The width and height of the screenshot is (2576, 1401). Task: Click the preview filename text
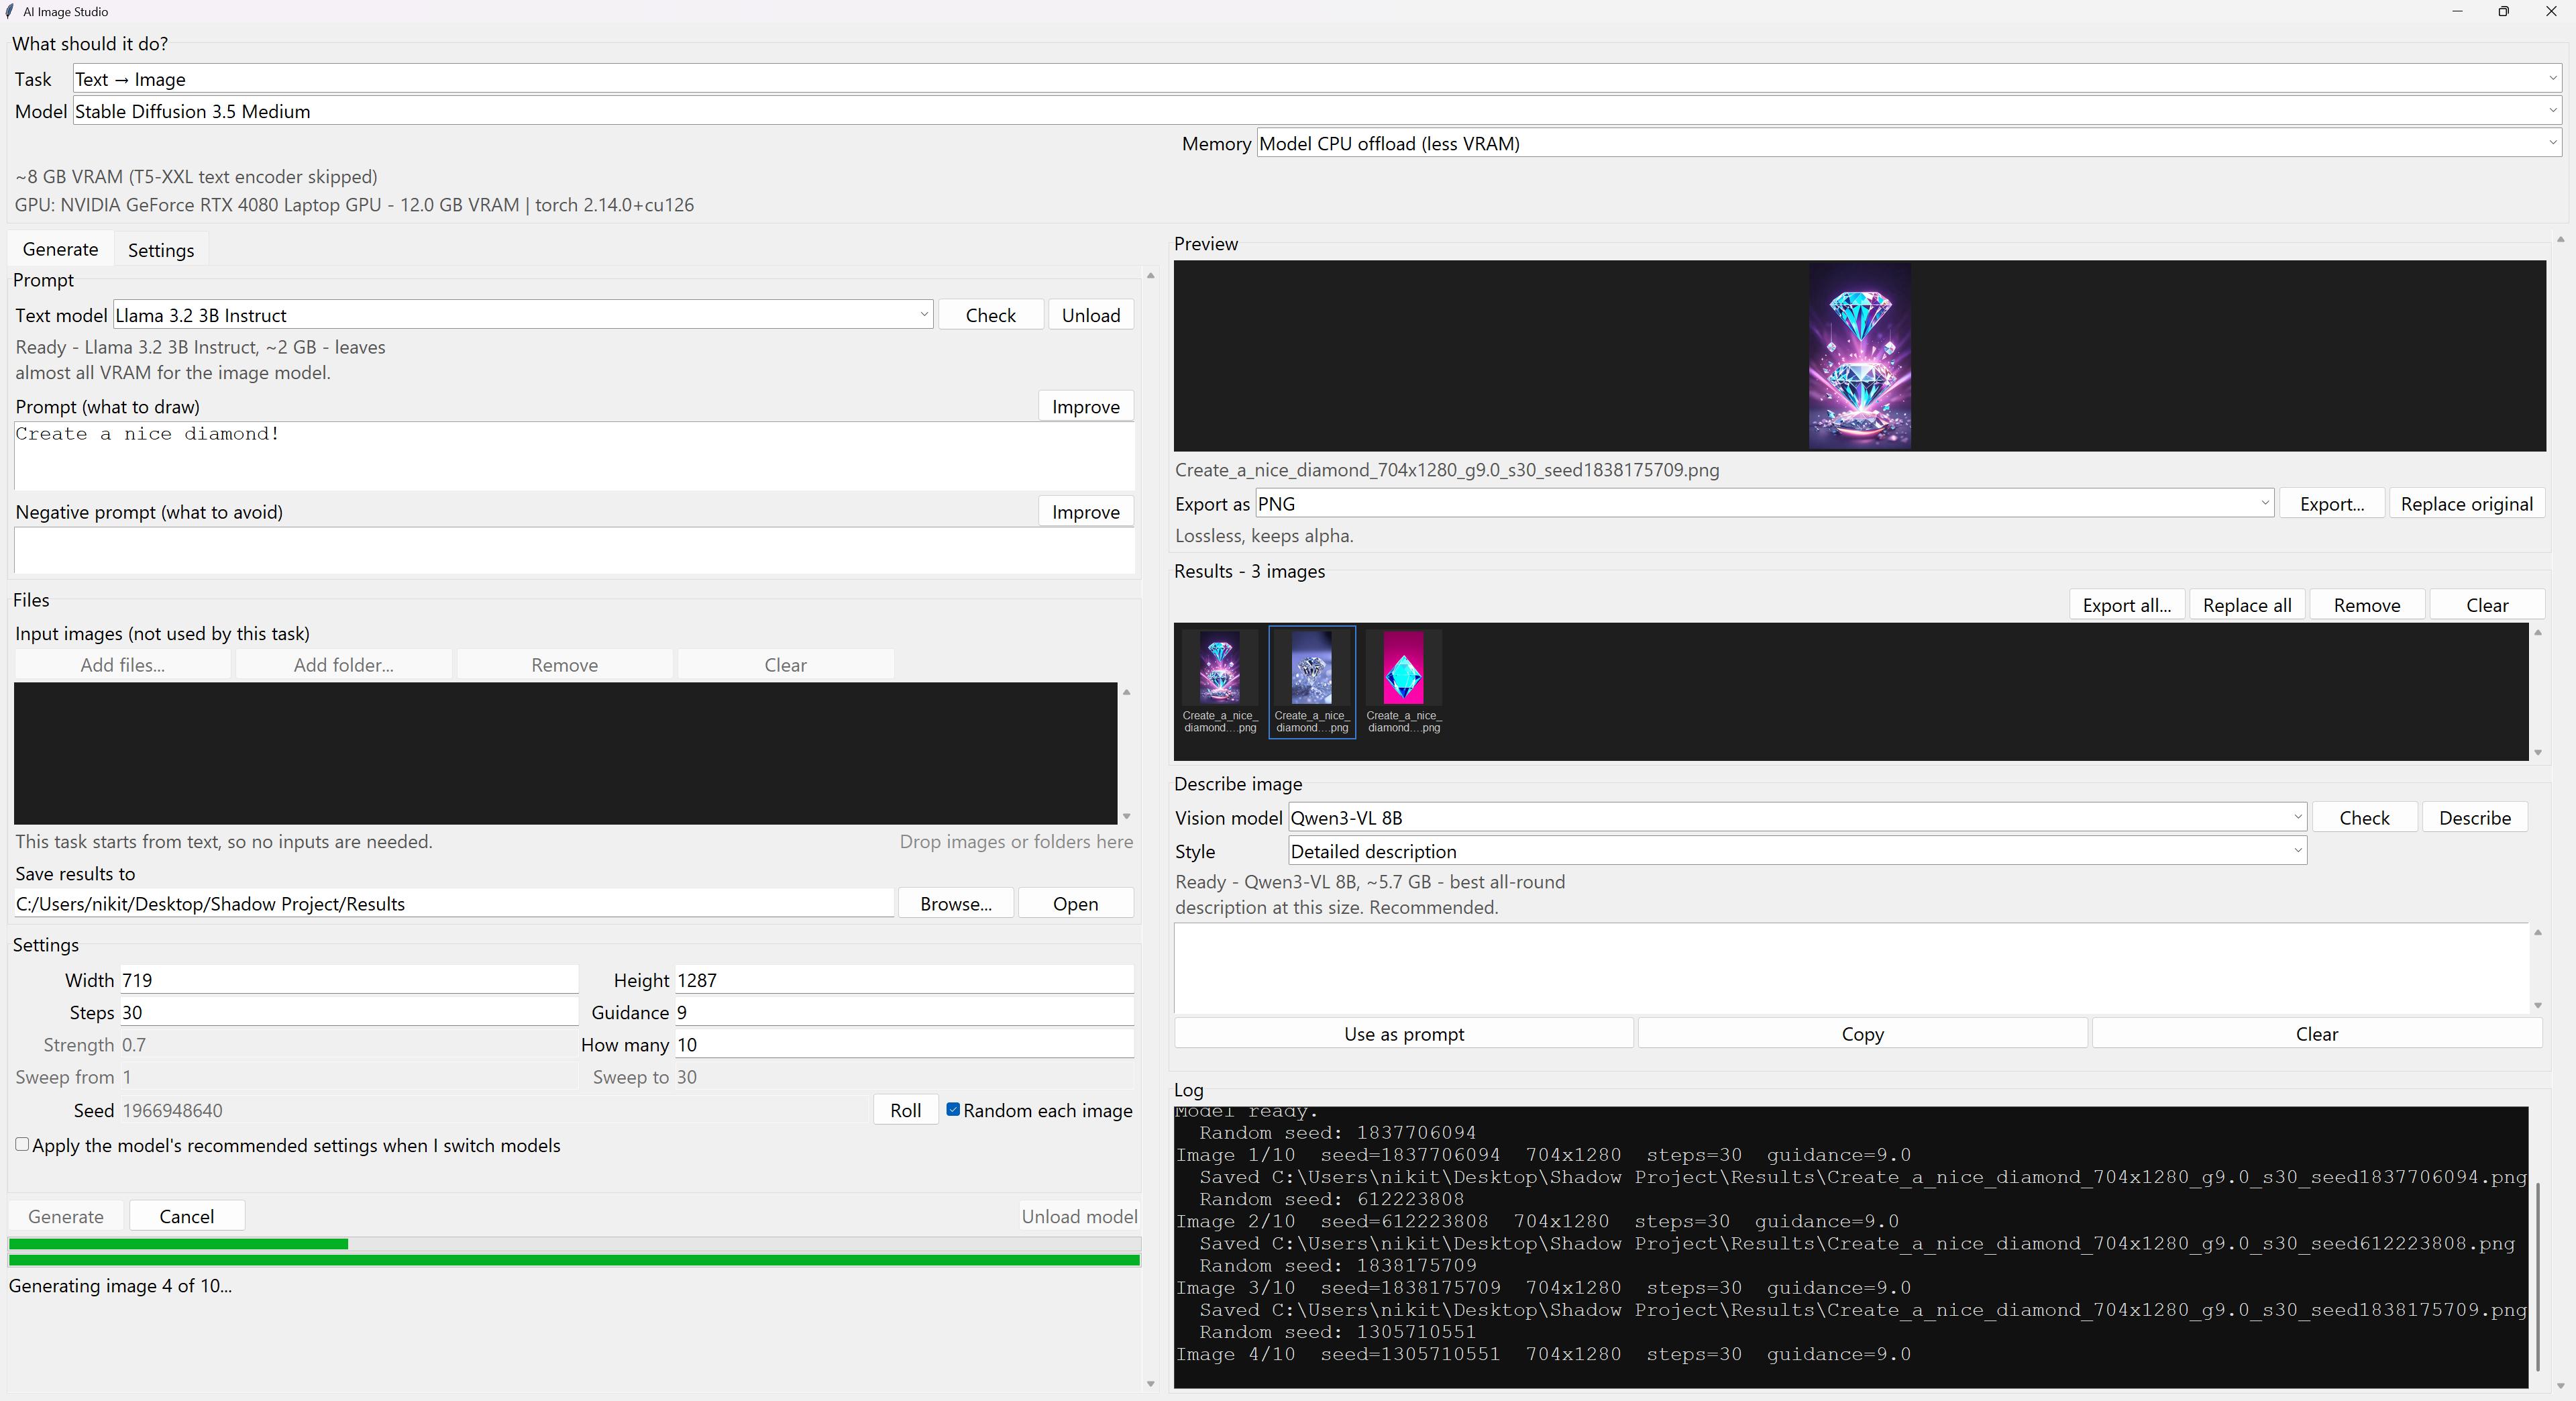pos(1447,470)
